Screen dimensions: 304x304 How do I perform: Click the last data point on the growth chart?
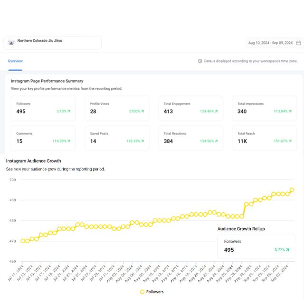coord(292,190)
